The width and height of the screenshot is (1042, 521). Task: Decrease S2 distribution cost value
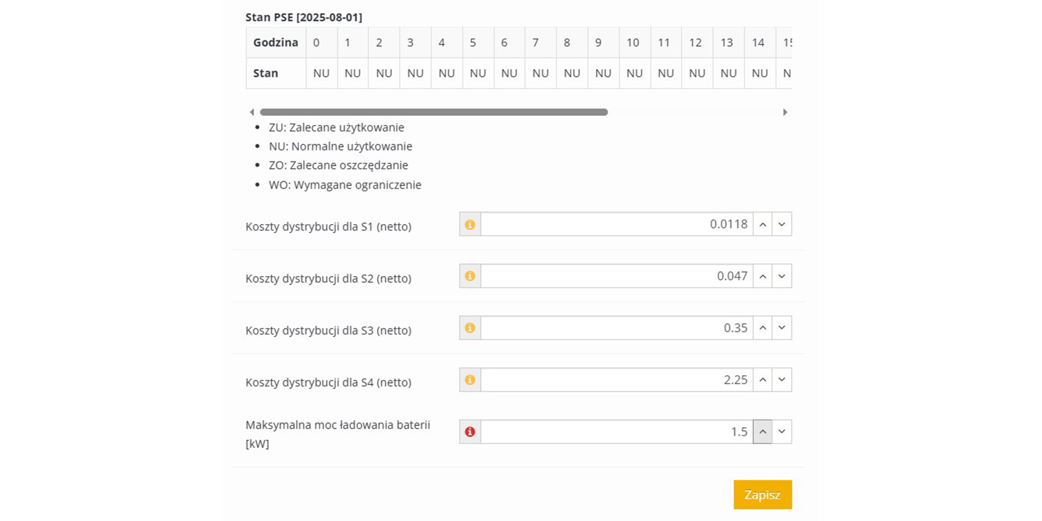781,276
